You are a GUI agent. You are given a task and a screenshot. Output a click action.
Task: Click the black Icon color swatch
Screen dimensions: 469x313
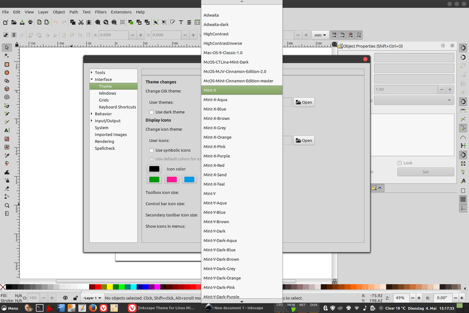pyautogui.click(x=154, y=169)
